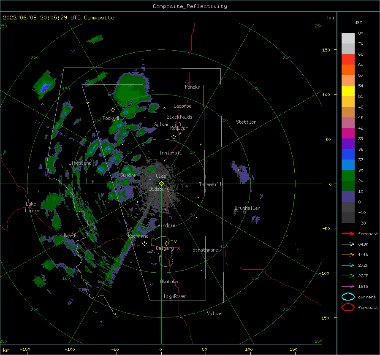The height and width of the screenshot is (355, 380).
Task: Click the Lacombe city label
Action: coord(182,106)
